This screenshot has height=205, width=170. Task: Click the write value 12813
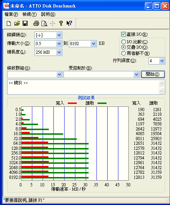click(139, 177)
